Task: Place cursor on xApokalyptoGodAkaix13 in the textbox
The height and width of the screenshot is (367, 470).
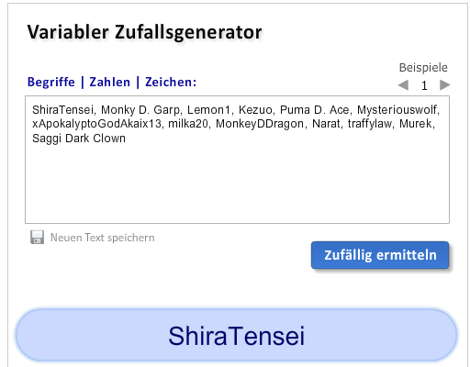Action: click(96, 124)
